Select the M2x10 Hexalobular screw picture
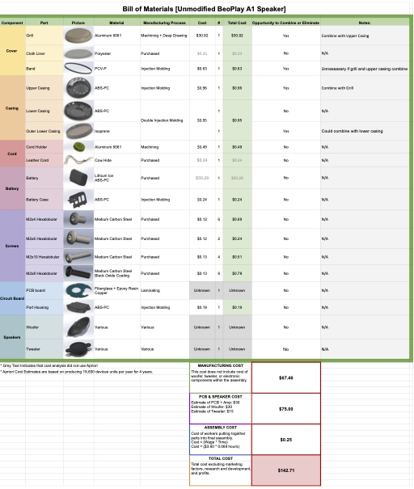The height and width of the screenshot is (489, 414). tap(78, 257)
